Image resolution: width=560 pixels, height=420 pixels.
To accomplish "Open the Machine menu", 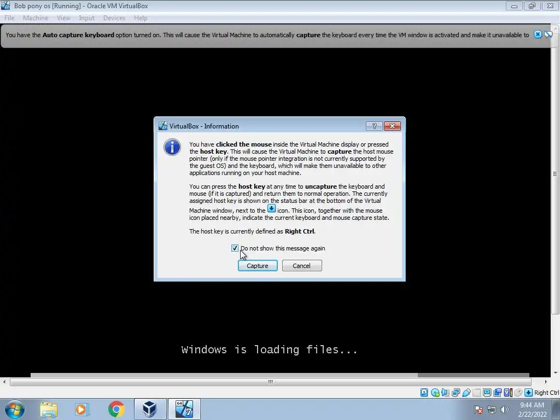I will (36, 18).
